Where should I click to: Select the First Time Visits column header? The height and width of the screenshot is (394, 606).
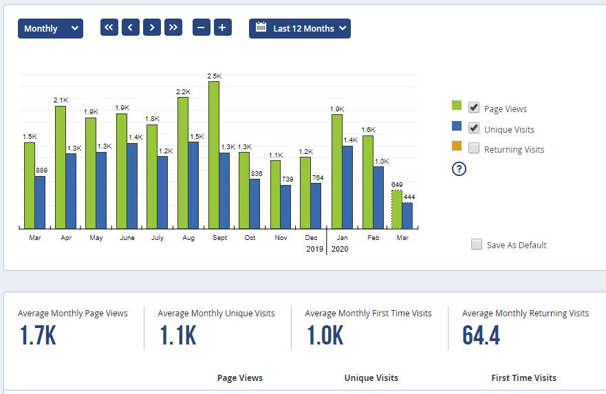click(x=523, y=377)
